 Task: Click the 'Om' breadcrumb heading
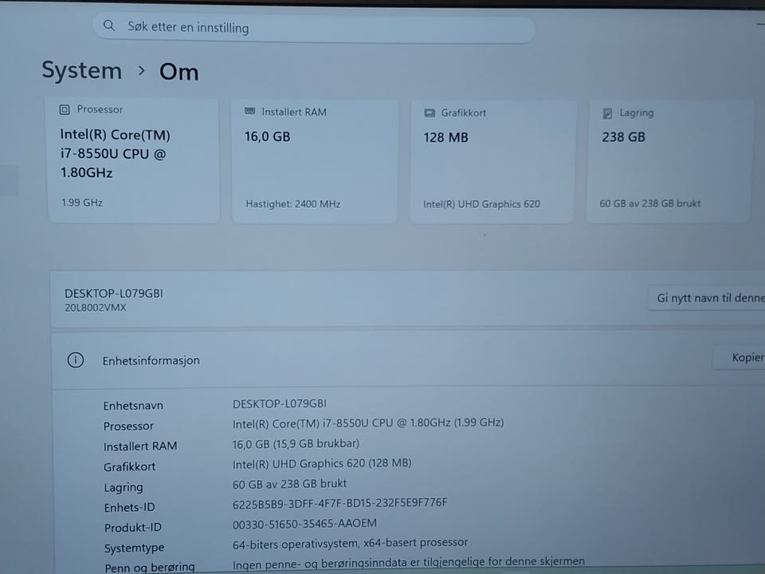[x=178, y=73]
